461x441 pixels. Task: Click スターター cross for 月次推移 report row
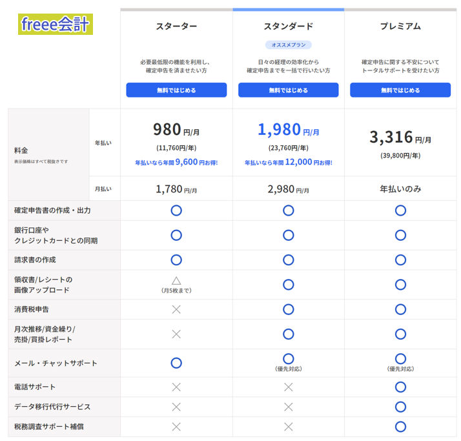(176, 334)
